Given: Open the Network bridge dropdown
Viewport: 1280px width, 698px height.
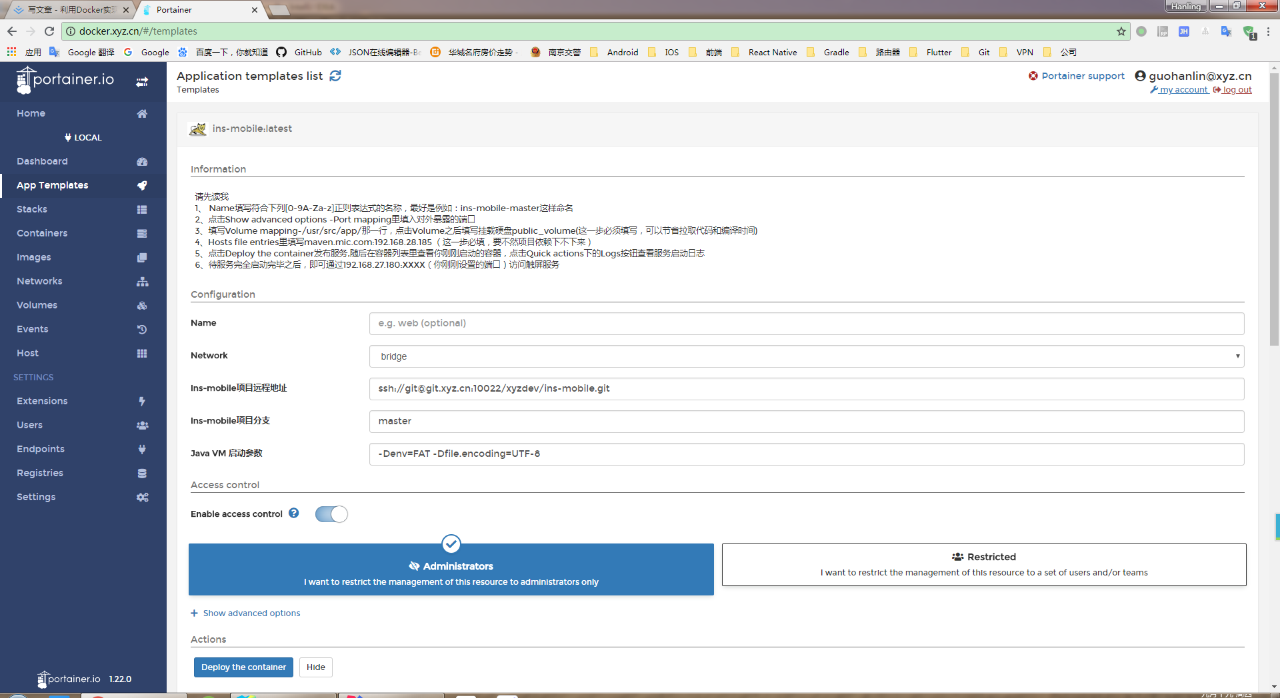Looking at the screenshot, I should tap(807, 356).
